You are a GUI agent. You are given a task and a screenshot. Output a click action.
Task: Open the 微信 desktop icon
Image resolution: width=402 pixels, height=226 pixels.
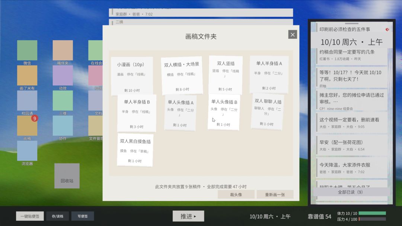click(x=27, y=50)
